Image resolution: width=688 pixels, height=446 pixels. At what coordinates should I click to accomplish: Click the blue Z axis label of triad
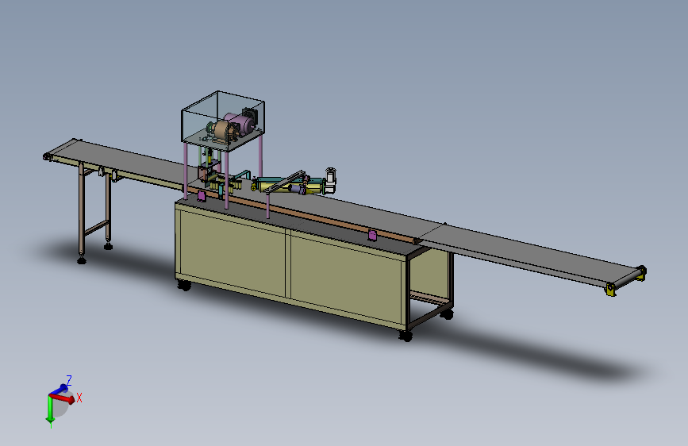point(69,380)
